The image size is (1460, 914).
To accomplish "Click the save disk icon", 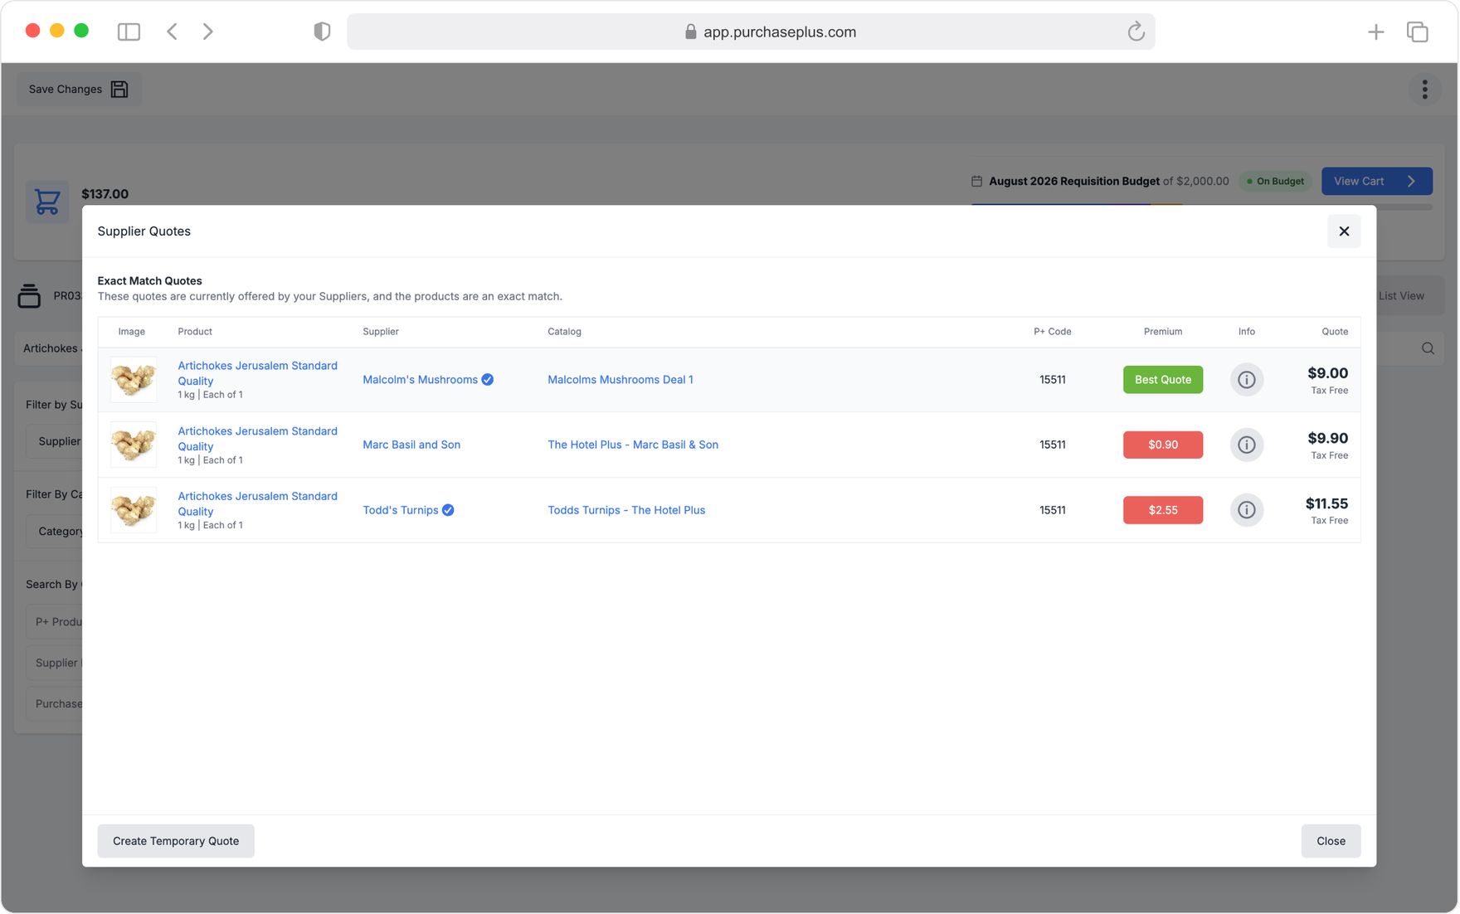I will pyautogui.click(x=119, y=90).
